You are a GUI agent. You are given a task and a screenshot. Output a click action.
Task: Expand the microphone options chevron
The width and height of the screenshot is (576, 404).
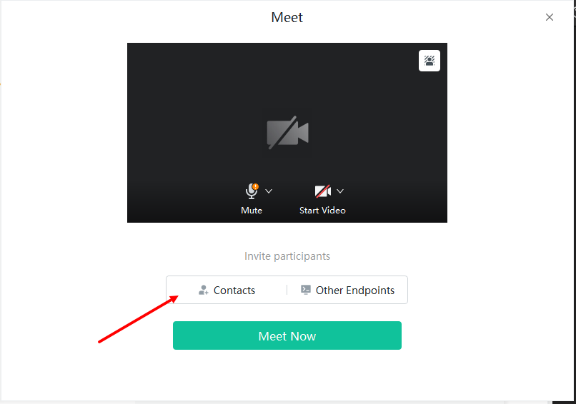click(269, 191)
